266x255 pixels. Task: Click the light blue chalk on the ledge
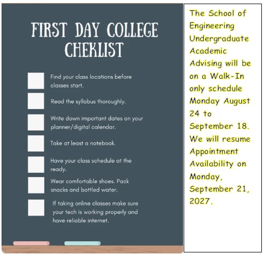pyautogui.click(x=82, y=243)
